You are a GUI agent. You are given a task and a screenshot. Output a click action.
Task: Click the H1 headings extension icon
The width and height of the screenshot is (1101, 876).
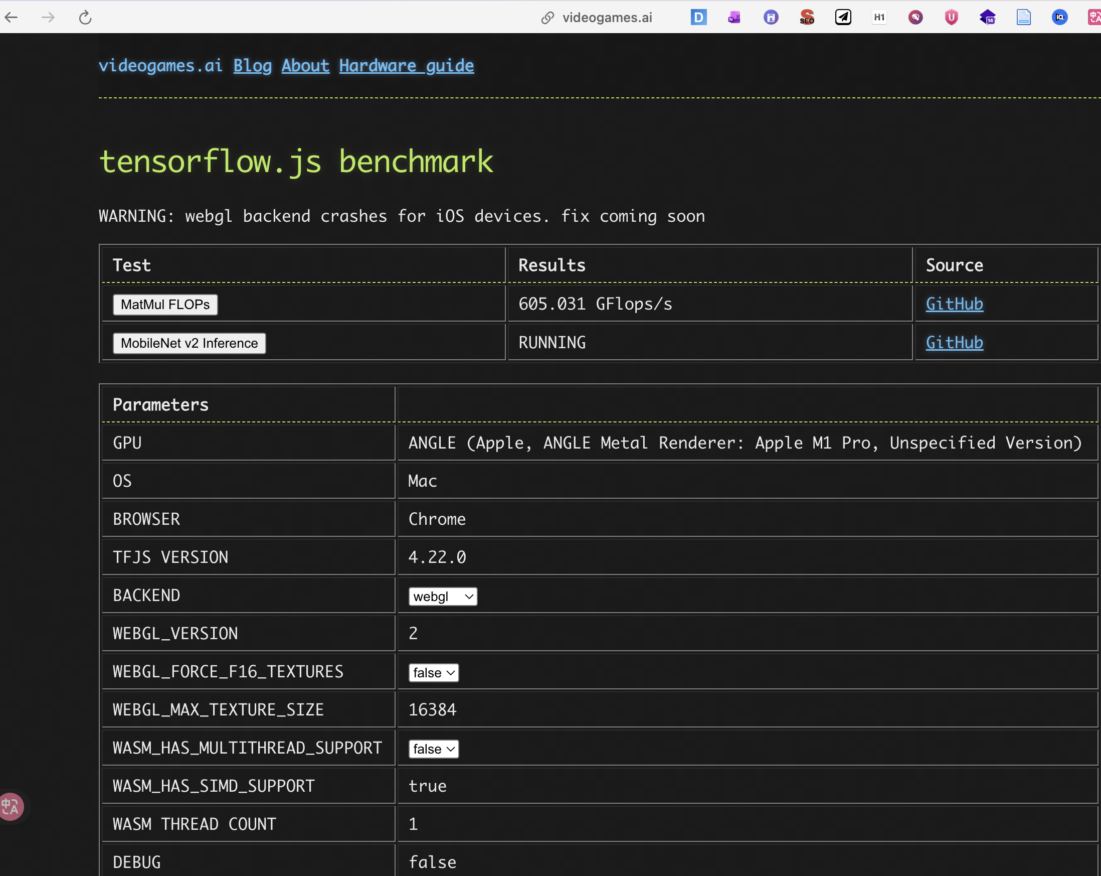point(879,18)
